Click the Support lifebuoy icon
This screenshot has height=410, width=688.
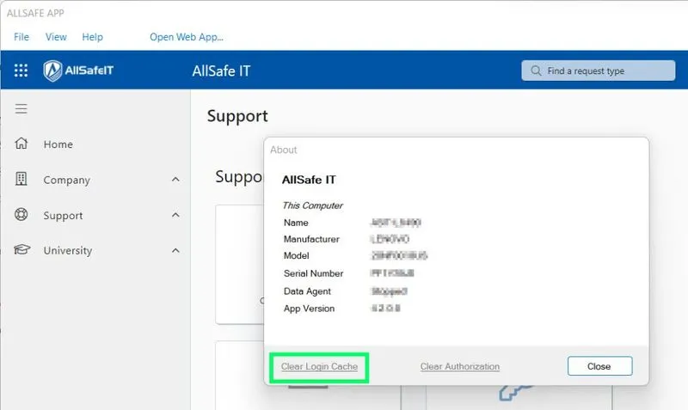tap(21, 214)
